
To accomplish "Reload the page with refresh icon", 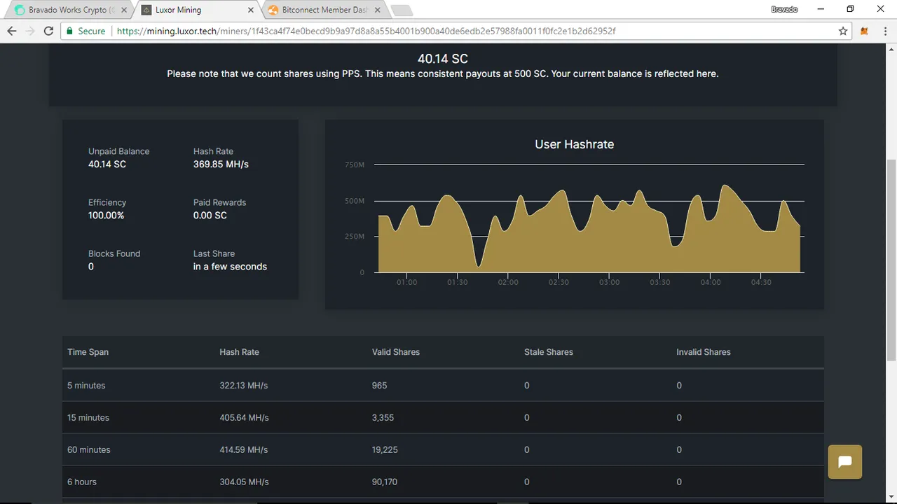I will (48, 31).
